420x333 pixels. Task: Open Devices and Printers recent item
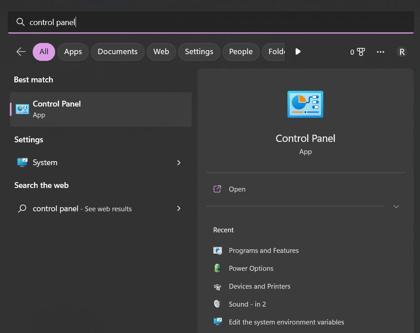pos(259,286)
